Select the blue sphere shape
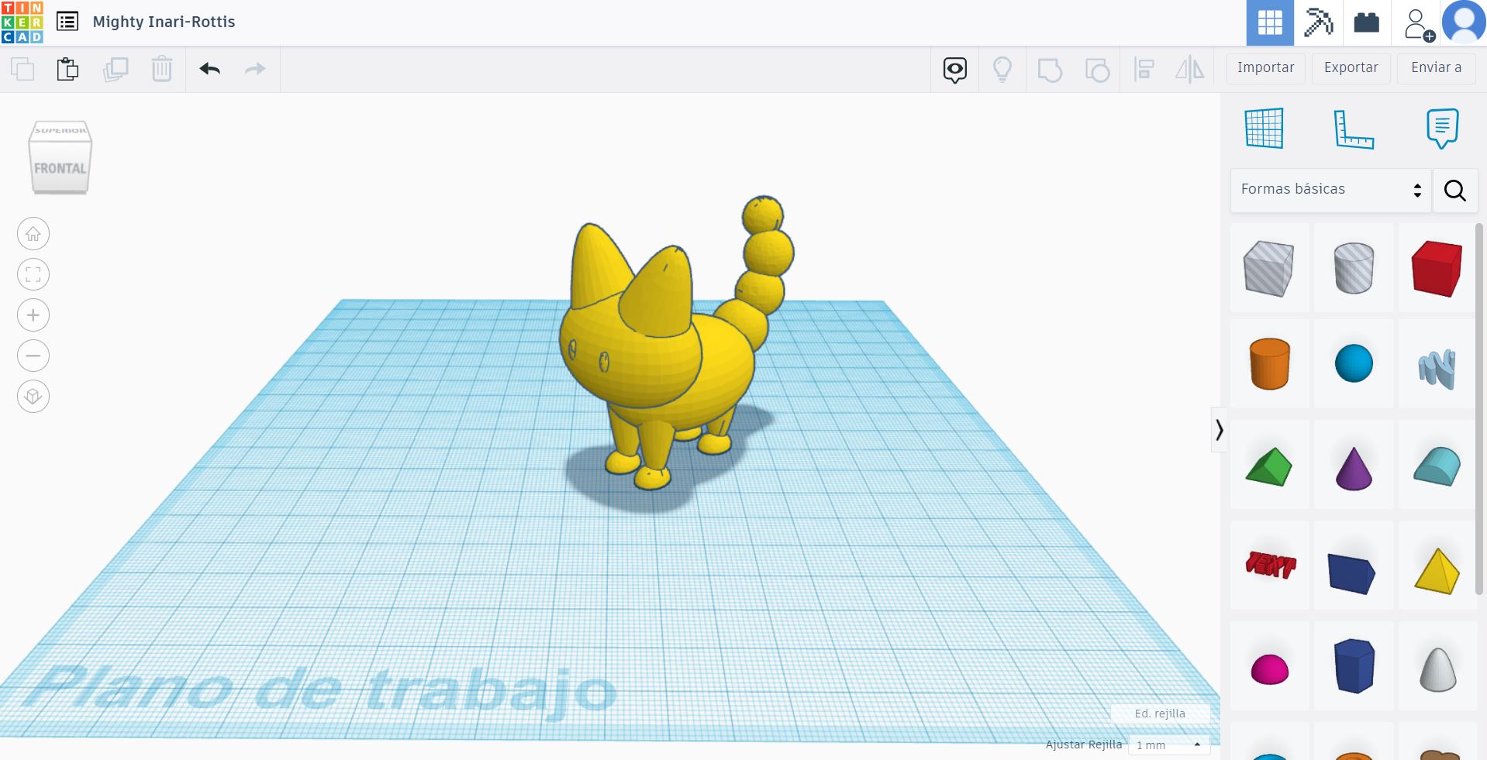This screenshot has height=760, width=1487. (1354, 363)
